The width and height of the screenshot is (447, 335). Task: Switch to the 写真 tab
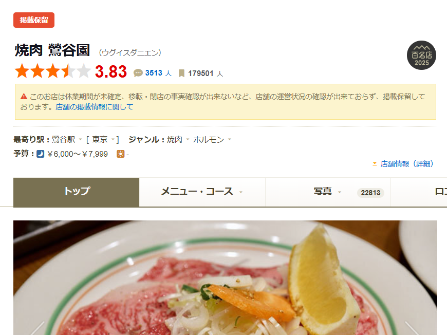[x=328, y=192]
